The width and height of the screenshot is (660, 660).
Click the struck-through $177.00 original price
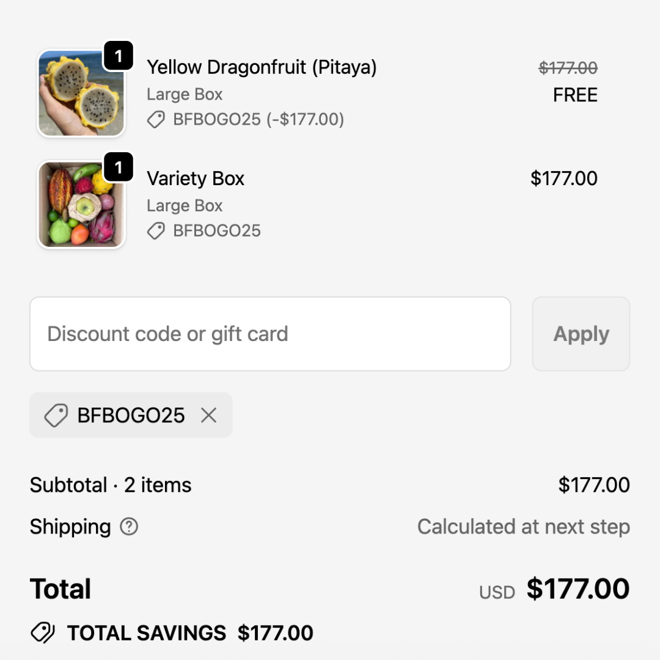(x=568, y=68)
